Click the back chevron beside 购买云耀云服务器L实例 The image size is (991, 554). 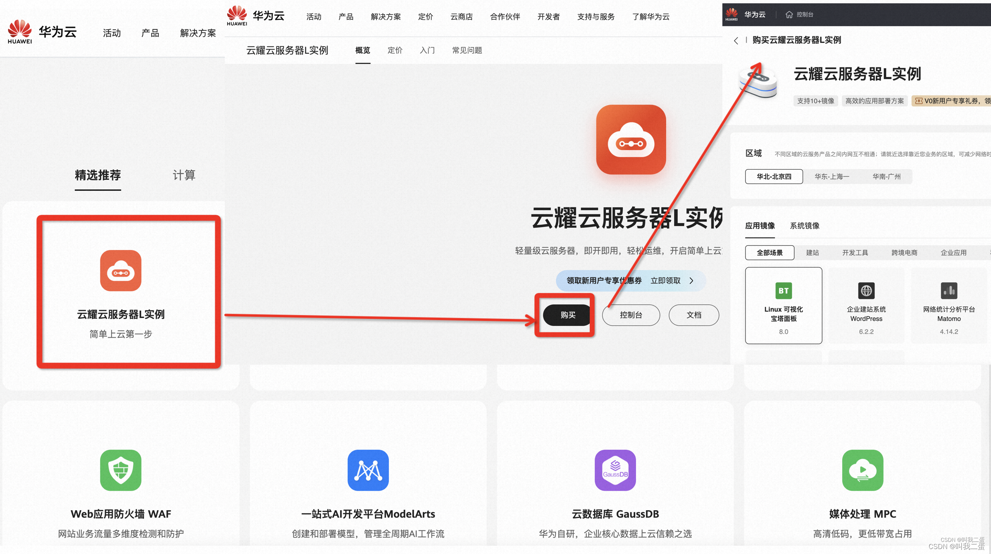[x=736, y=40]
